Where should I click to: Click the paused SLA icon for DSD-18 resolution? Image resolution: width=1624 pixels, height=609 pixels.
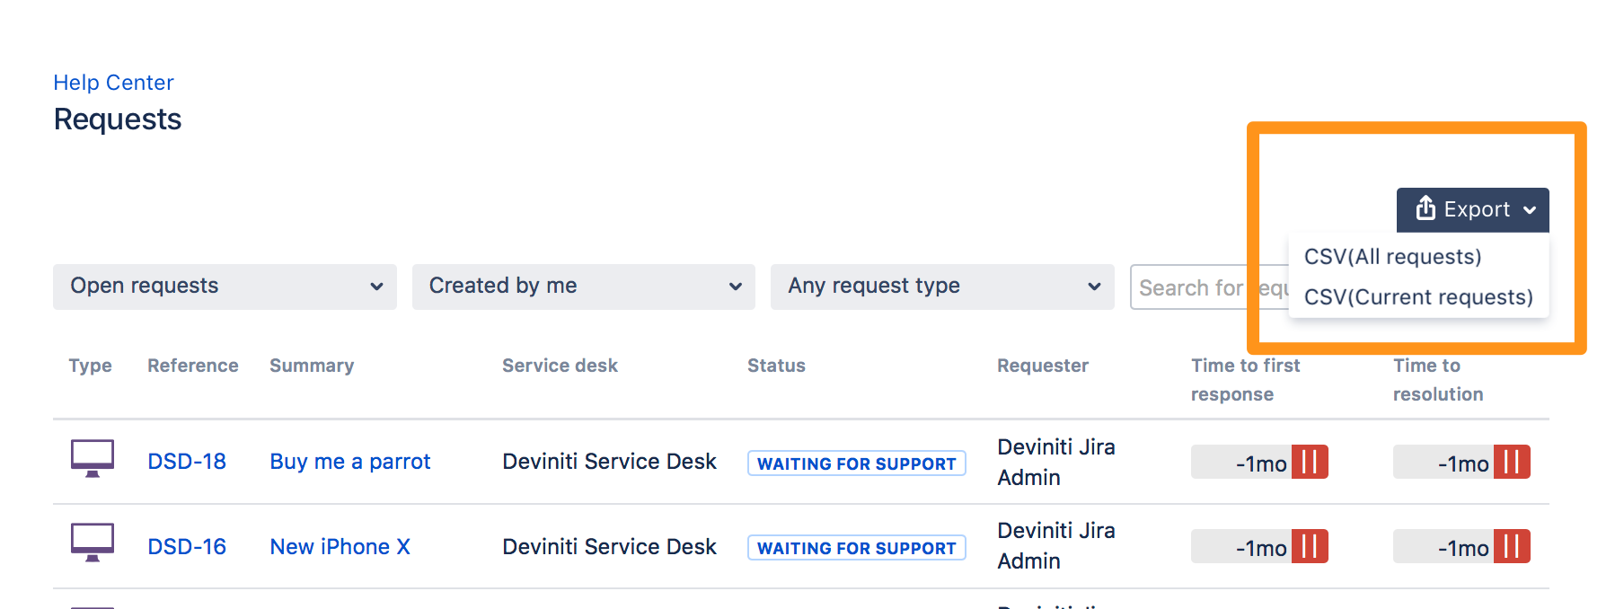1513,462
